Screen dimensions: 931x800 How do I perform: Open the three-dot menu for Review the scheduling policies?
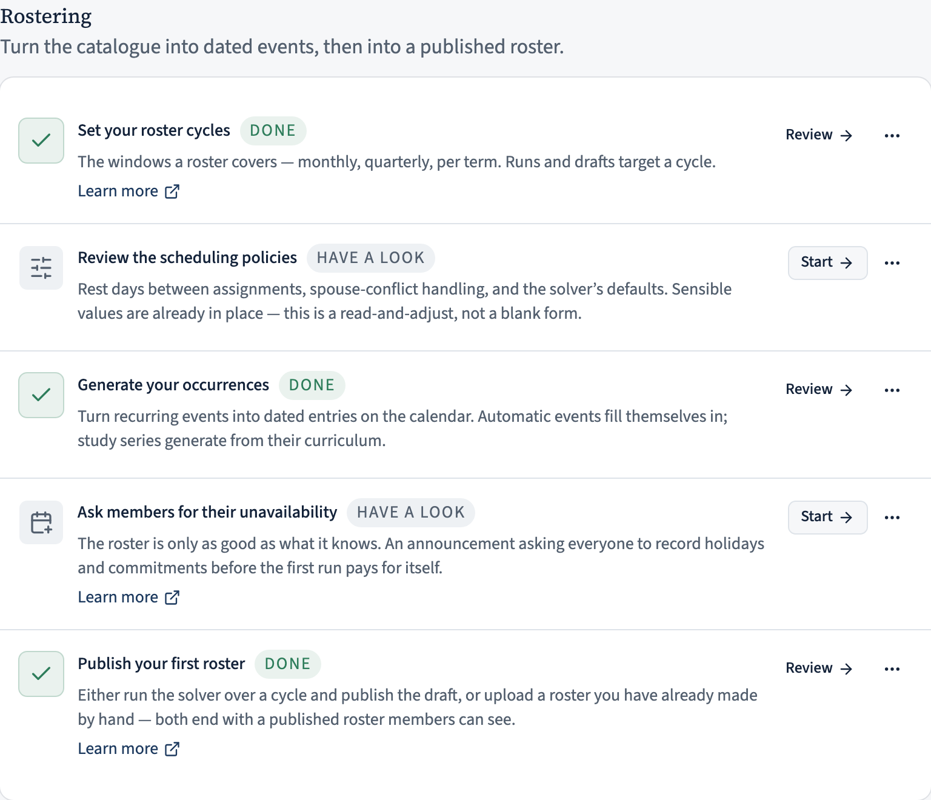892,262
